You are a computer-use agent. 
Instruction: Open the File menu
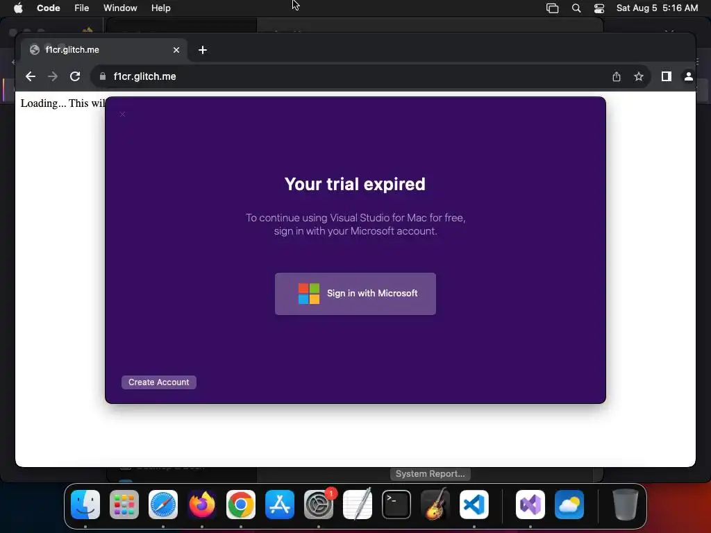click(82, 8)
